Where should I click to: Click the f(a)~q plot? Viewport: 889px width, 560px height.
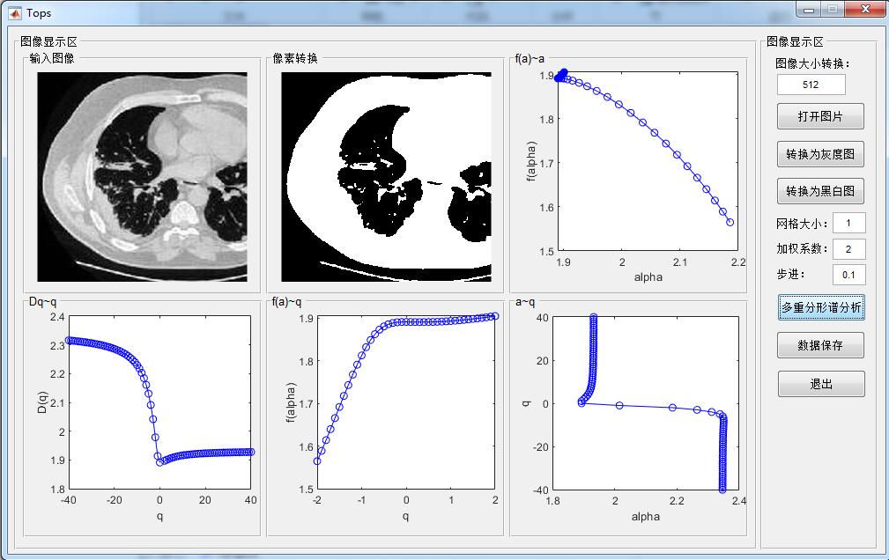coord(405,402)
